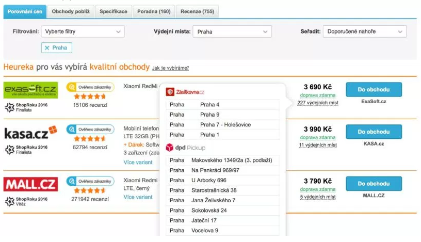The width and height of the screenshot is (421, 242).
Task: Click the Zásilkovna.cz logo in popup
Action: click(x=185, y=92)
